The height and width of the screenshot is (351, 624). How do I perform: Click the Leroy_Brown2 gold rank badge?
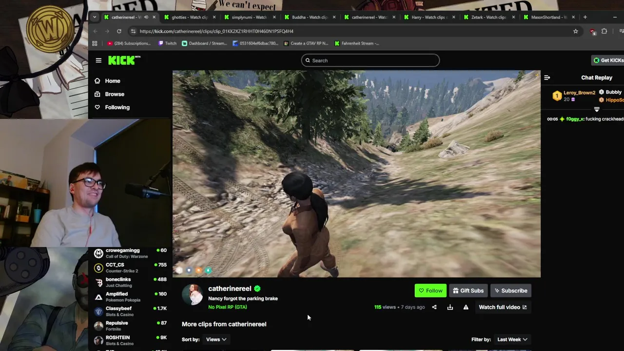pos(557,96)
